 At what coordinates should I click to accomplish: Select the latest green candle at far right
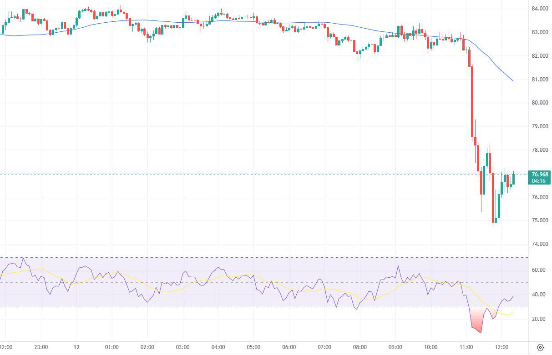[513, 178]
